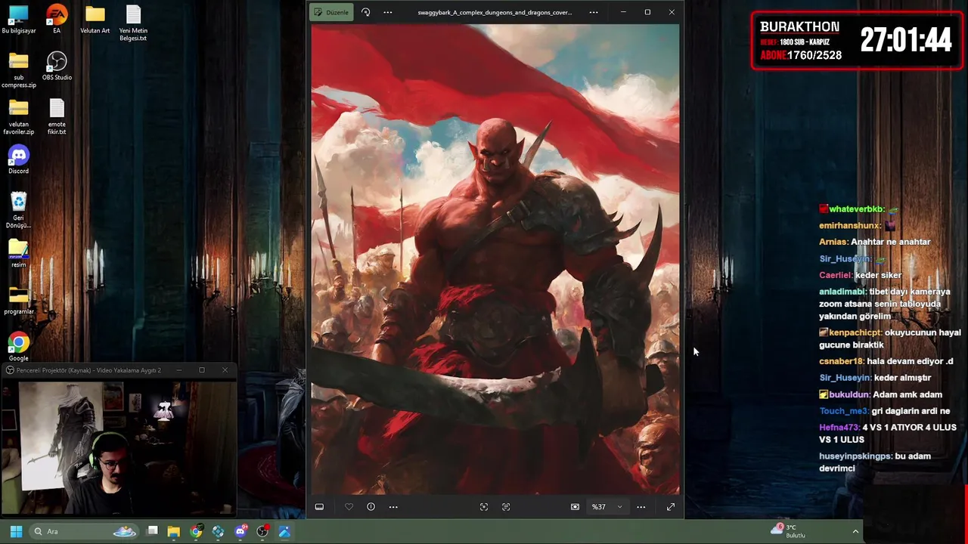This screenshot has width=968, height=544.
Task: Click Arnias chat message 'Anahtar ne anahtar'
Action: click(x=875, y=242)
